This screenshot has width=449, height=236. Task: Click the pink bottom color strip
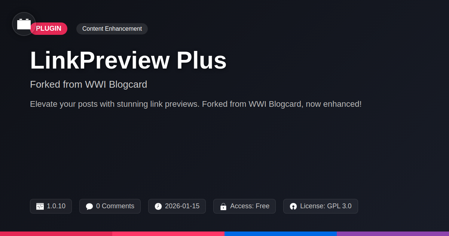[x=168, y=234]
